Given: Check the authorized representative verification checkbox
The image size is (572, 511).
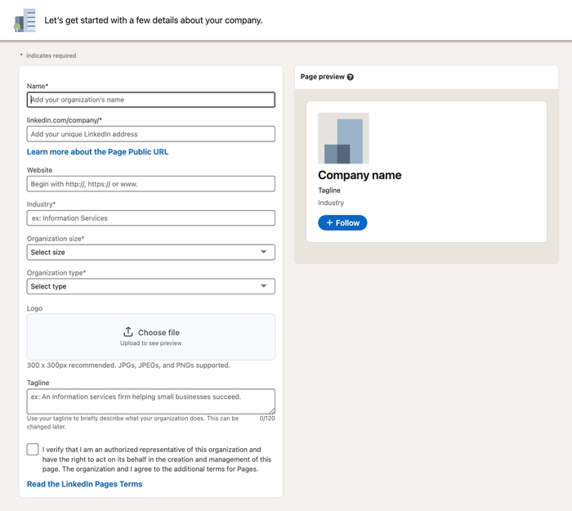Looking at the screenshot, I should pyautogui.click(x=33, y=450).
